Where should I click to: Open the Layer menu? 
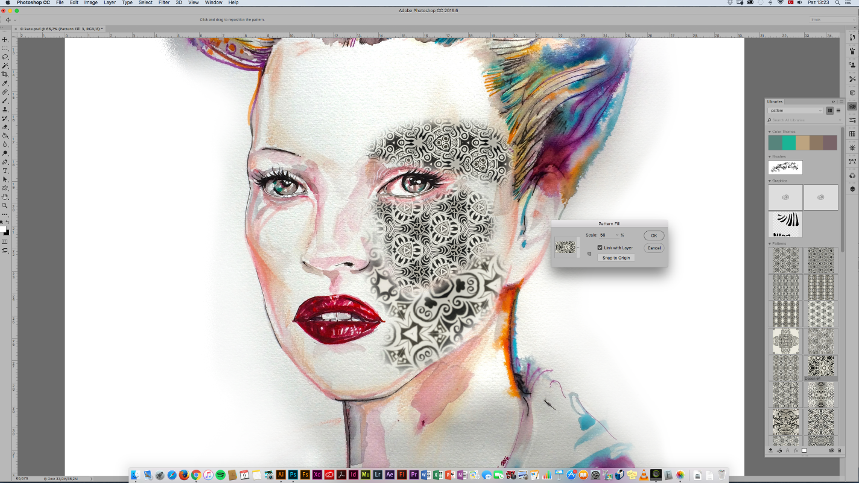coord(109,2)
